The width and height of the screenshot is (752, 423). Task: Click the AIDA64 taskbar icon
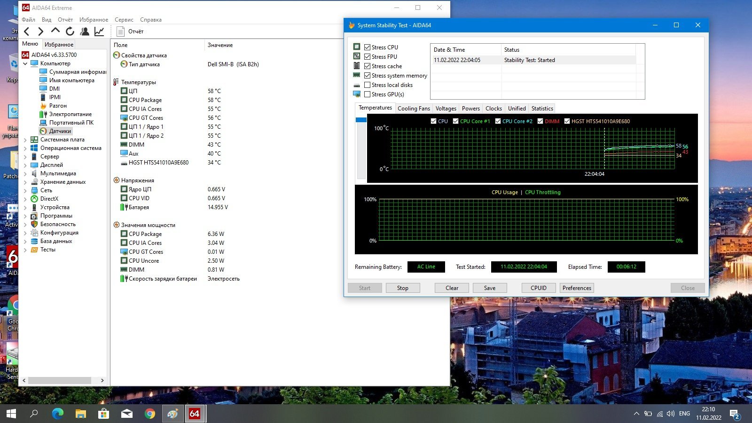point(195,414)
